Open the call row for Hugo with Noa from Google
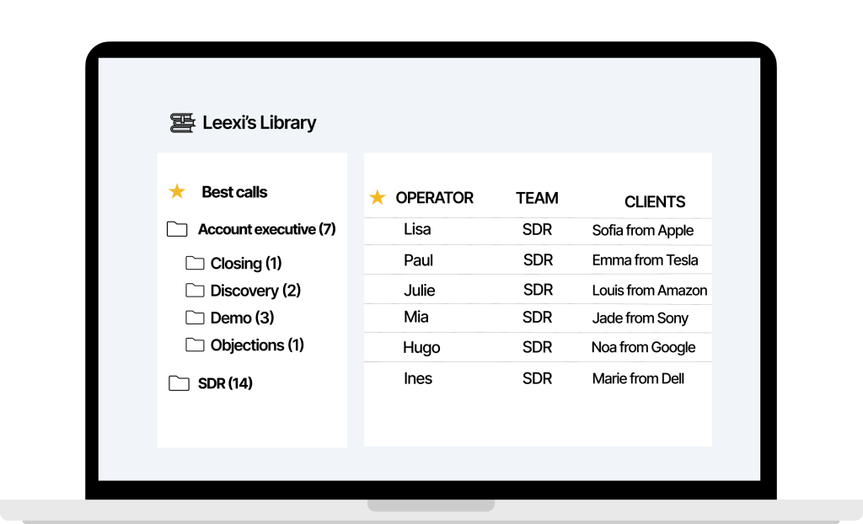This screenshot has height=524, width=863. coord(537,346)
